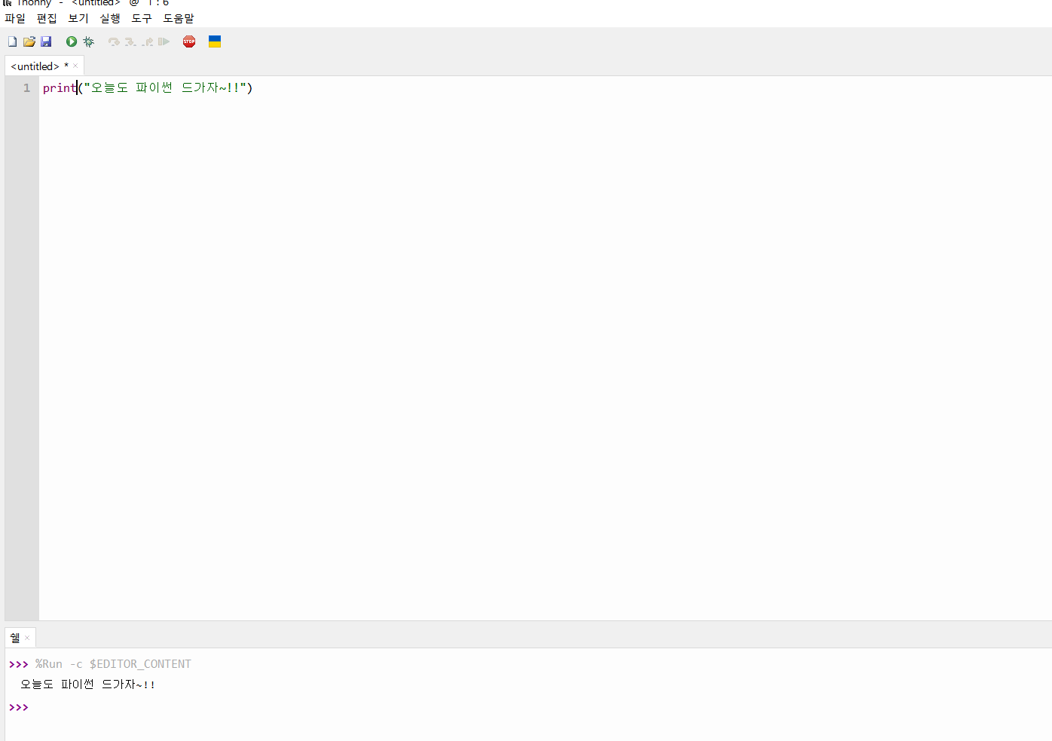Click the Resume debug icon

[x=164, y=41]
